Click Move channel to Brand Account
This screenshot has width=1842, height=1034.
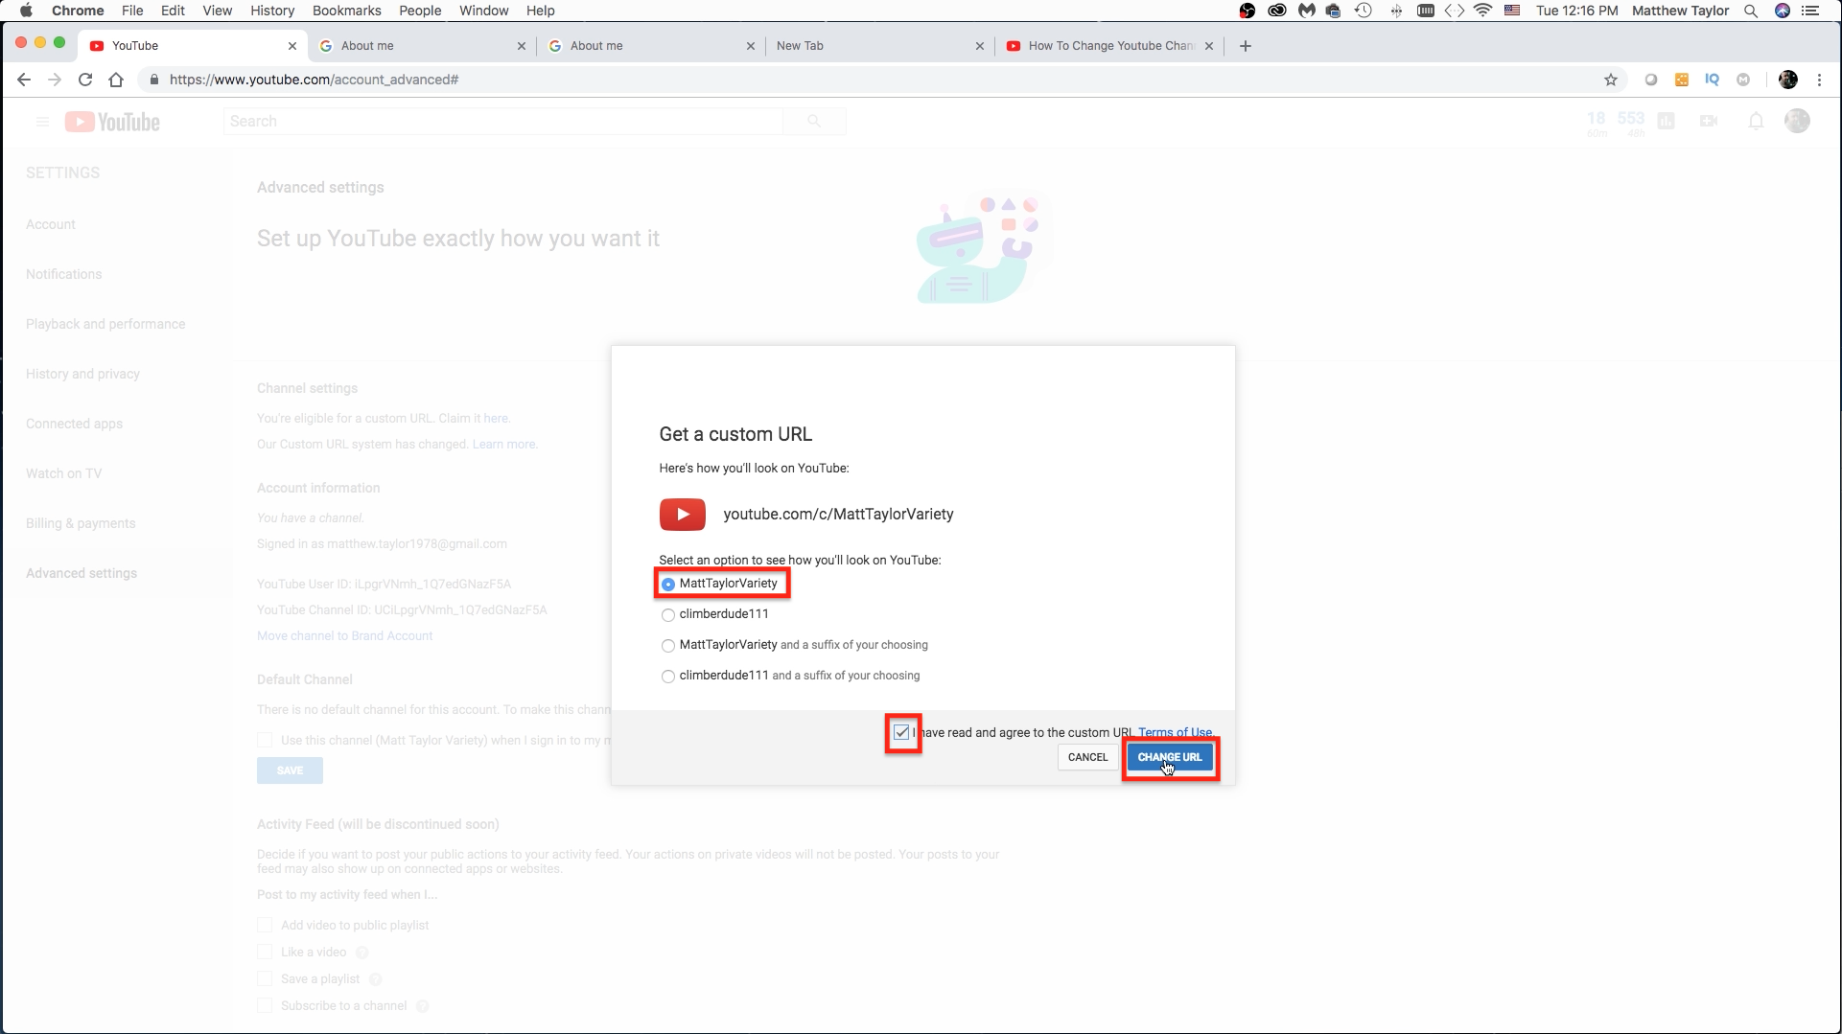coord(344,636)
